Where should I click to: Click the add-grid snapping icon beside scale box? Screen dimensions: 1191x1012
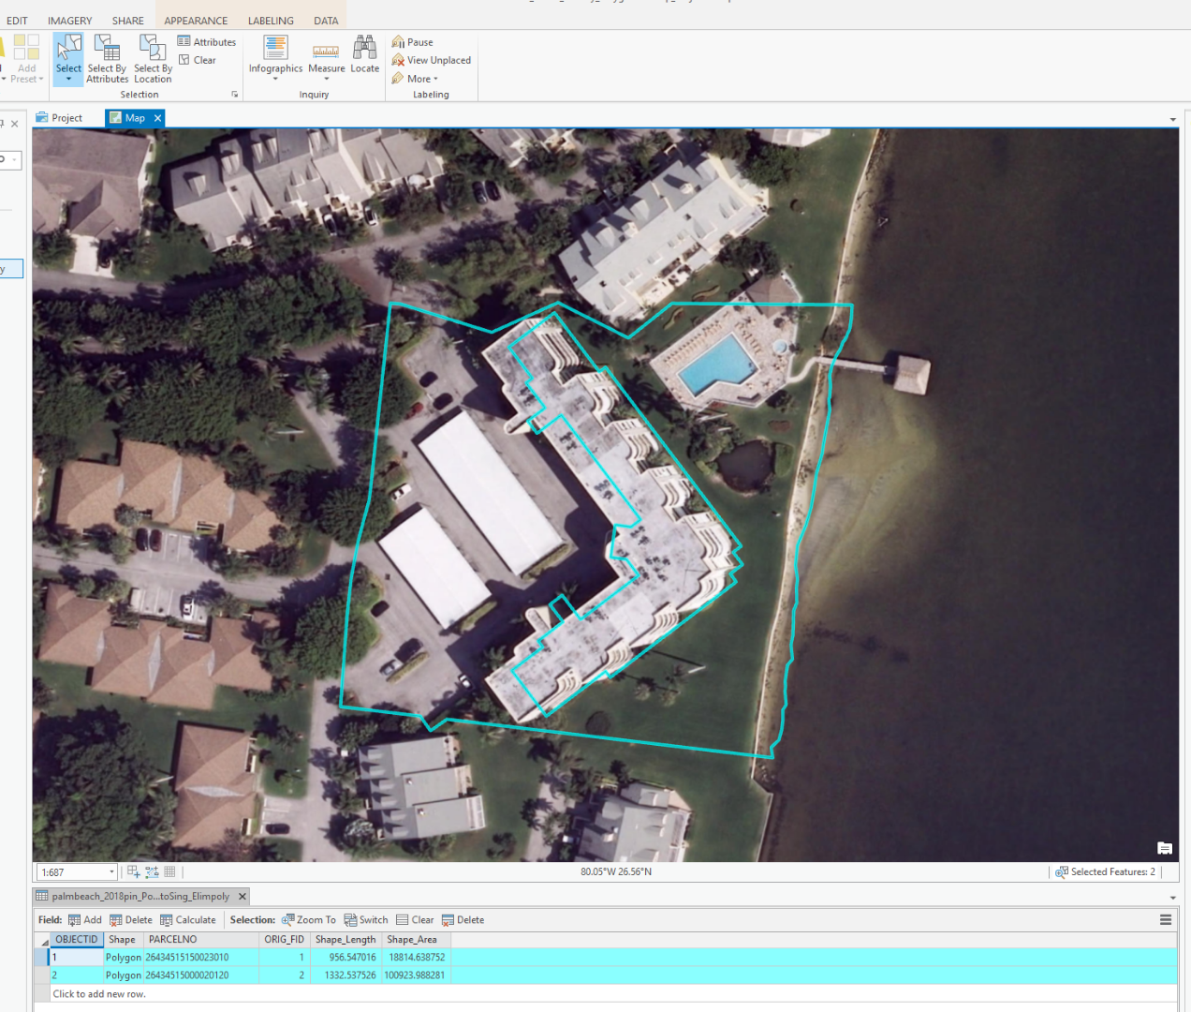133,871
